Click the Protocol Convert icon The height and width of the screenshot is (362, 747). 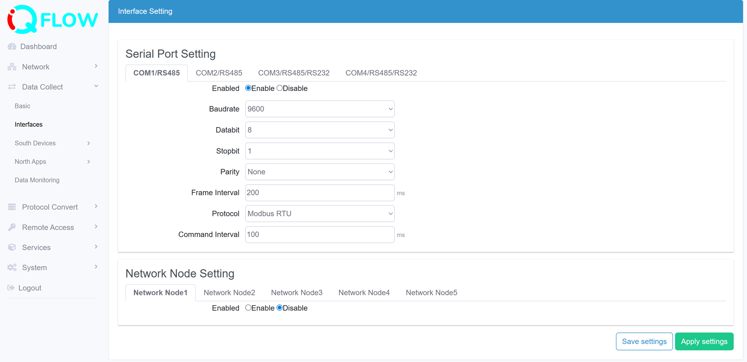[x=12, y=207]
